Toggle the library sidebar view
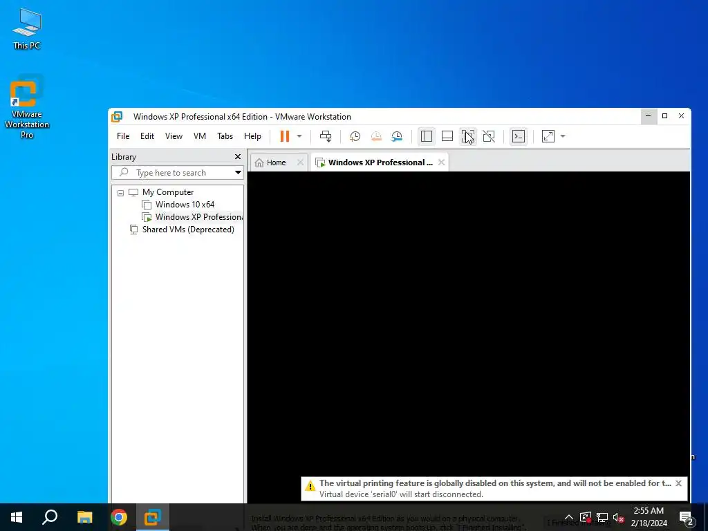Viewport: 708px width, 531px height. [426, 136]
